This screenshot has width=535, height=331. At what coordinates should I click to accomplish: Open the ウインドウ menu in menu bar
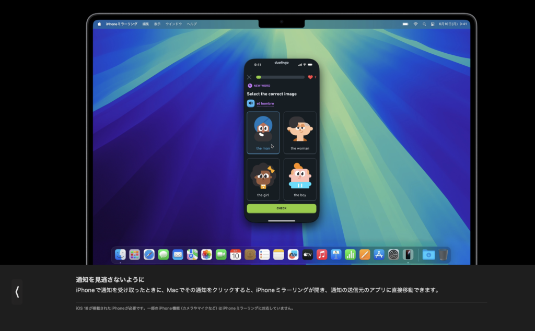pos(173,24)
